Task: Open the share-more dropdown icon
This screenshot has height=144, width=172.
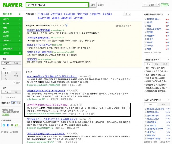Action: [x=17, y=125]
